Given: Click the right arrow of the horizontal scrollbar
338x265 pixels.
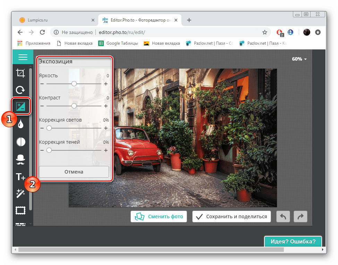Looking at the screenshot, I should pos(322,249).
